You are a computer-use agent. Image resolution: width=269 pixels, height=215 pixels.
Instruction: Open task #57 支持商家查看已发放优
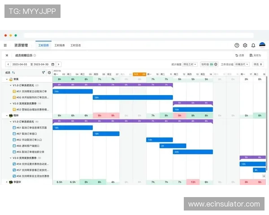tap(33, 170)
